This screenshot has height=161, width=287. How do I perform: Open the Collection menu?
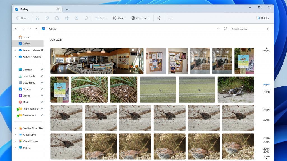(x=140, y=18)
